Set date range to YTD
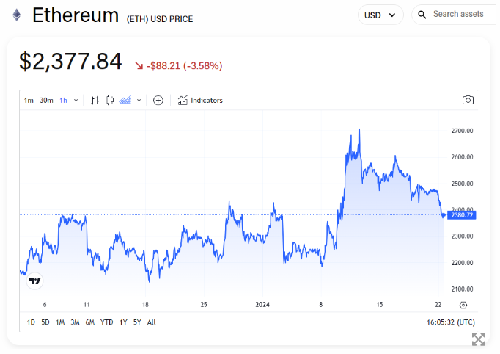Image resolution: width=500 pixels, height=354 pixels. tap(106, 322)
